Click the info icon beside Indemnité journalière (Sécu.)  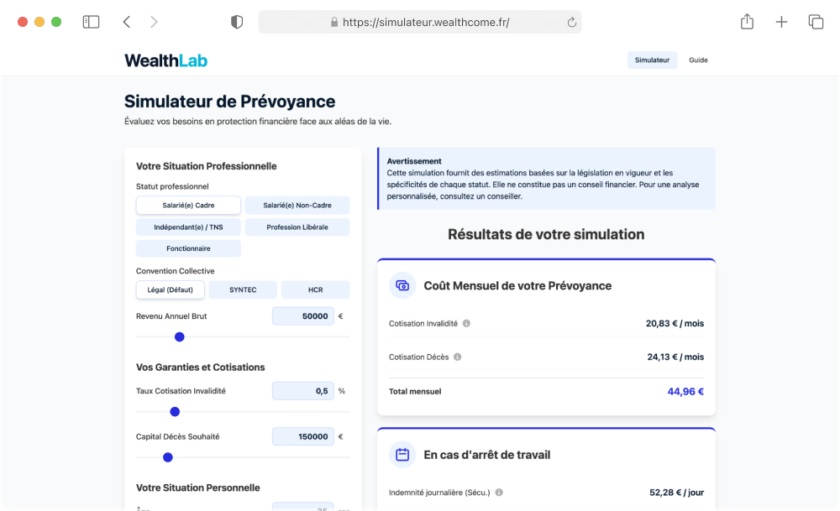tap(499, 493)
